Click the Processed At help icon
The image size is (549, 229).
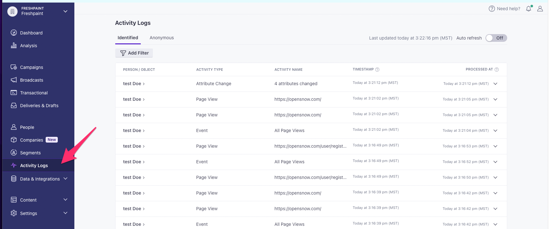497,70
